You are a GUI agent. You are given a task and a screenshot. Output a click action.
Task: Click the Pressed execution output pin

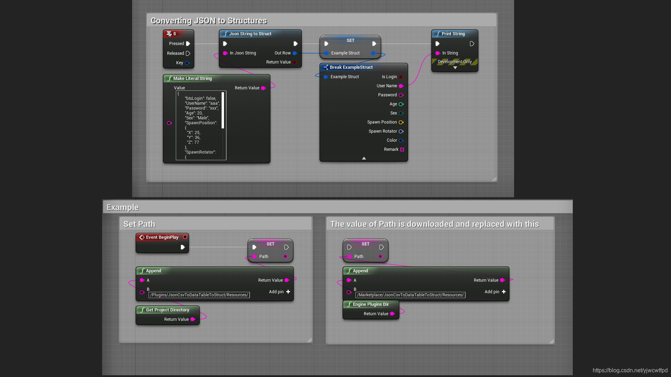[x=188, y=44]
